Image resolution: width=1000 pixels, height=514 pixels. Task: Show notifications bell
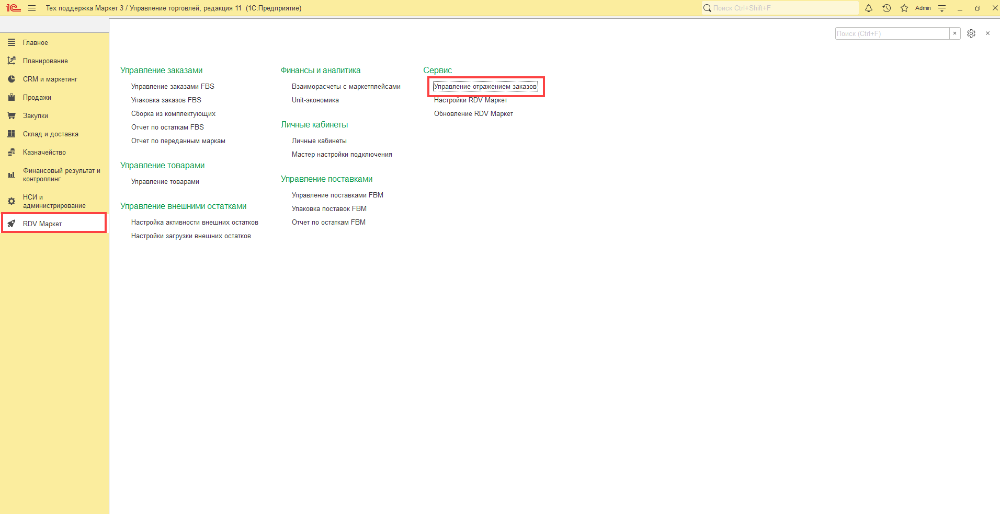coord(869,8)
